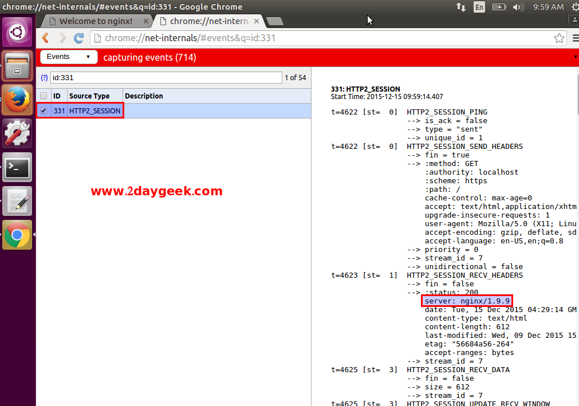This screenshot has height=406, width=579.
Task: Select the chrome://net-internals tab
Action: (210, 21)
